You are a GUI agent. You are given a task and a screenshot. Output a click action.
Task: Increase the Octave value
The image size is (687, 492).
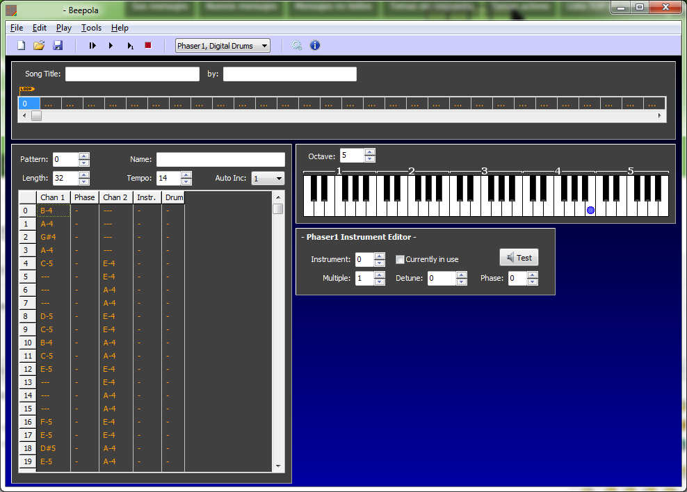coord(370,152)
